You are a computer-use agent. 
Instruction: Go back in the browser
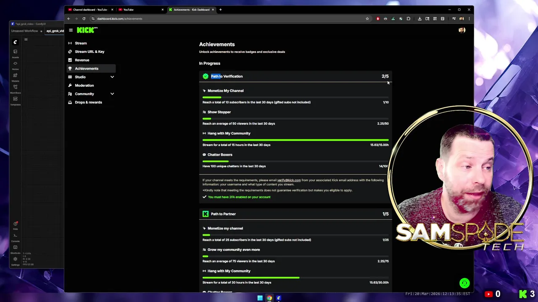(x=69, y=18)
